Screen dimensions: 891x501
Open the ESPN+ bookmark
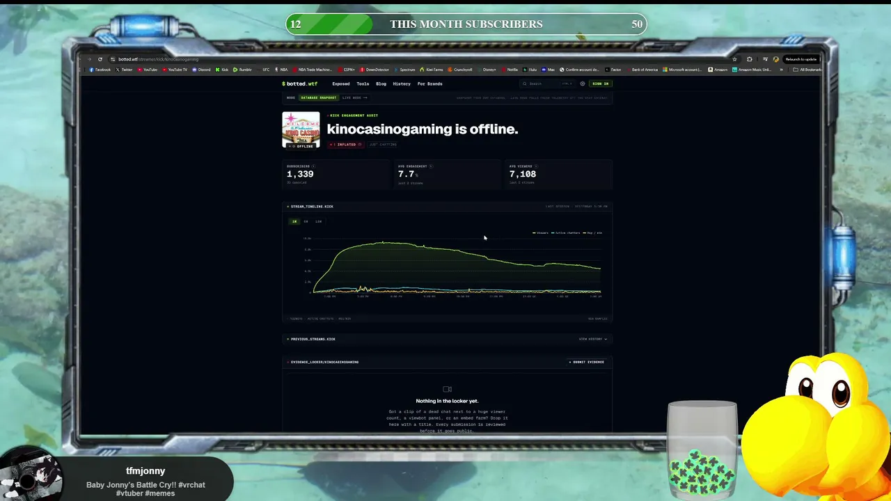click(347, 70)
